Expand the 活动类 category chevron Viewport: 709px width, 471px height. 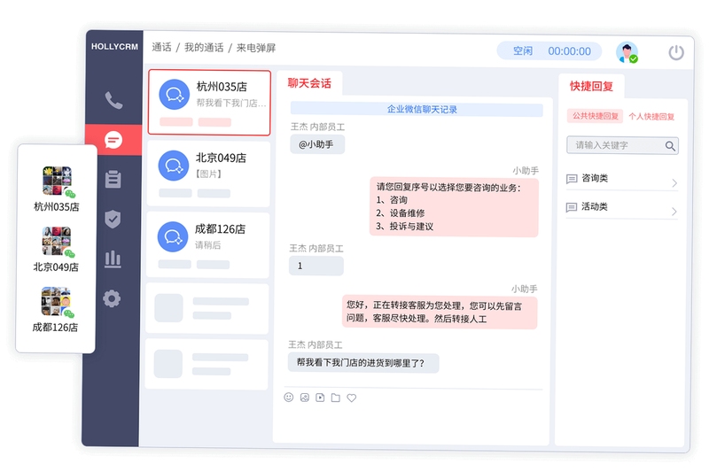point(674,212)
